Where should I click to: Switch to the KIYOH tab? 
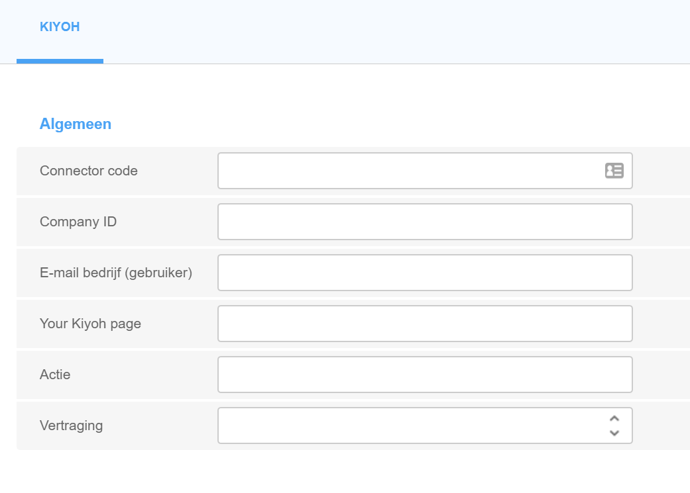[60, 27]
